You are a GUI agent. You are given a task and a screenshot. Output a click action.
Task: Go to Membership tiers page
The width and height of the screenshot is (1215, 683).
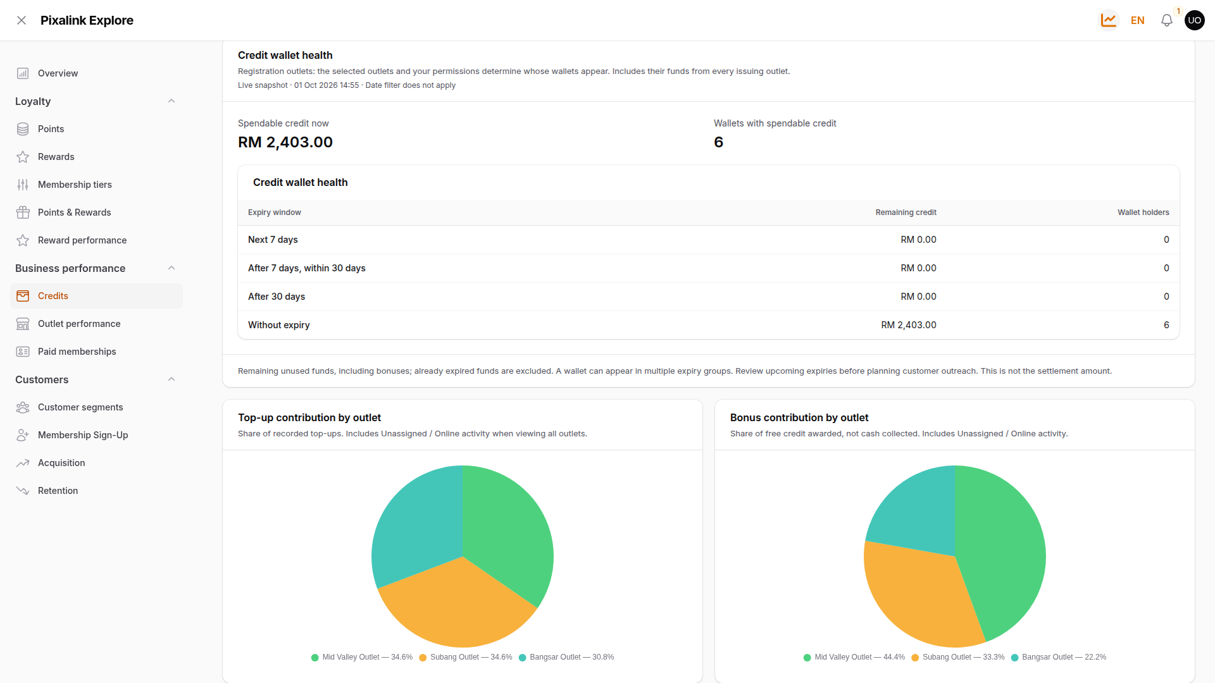click(x=96, y=185)
